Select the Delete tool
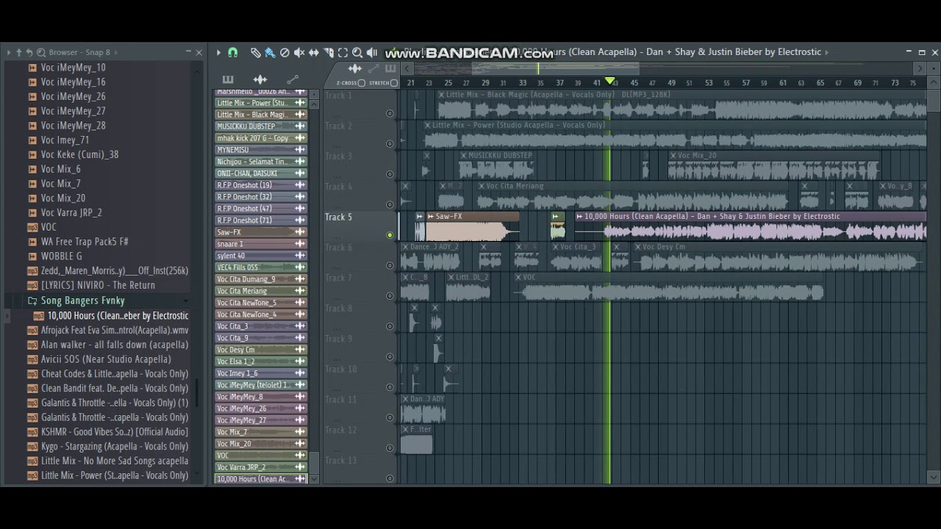 285,52
